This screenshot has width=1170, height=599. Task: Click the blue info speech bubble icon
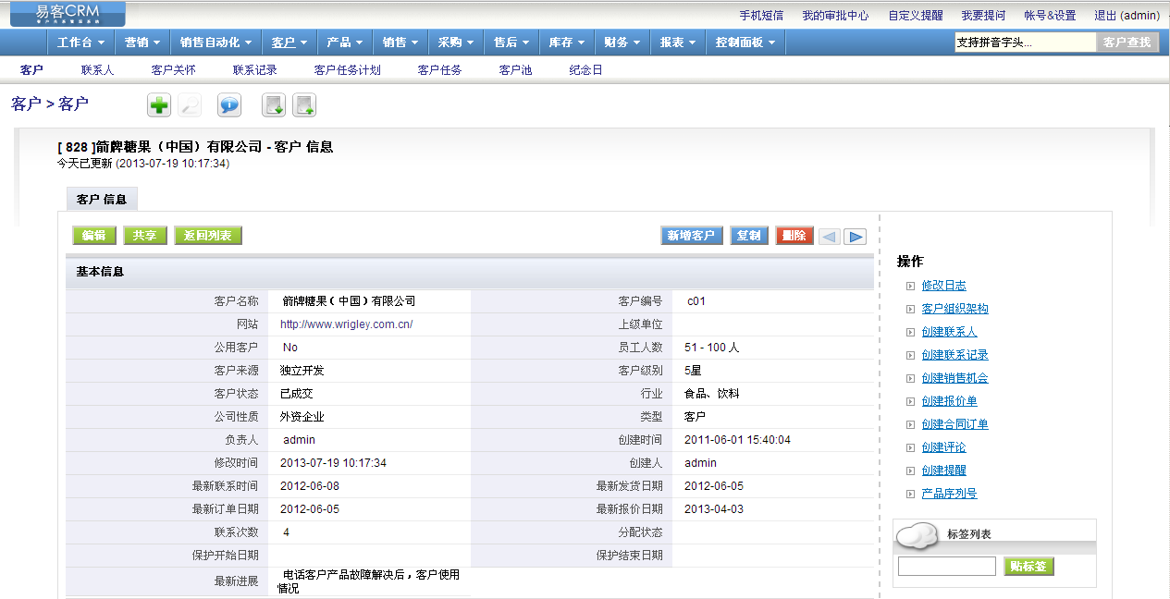[x=229, y=105]
